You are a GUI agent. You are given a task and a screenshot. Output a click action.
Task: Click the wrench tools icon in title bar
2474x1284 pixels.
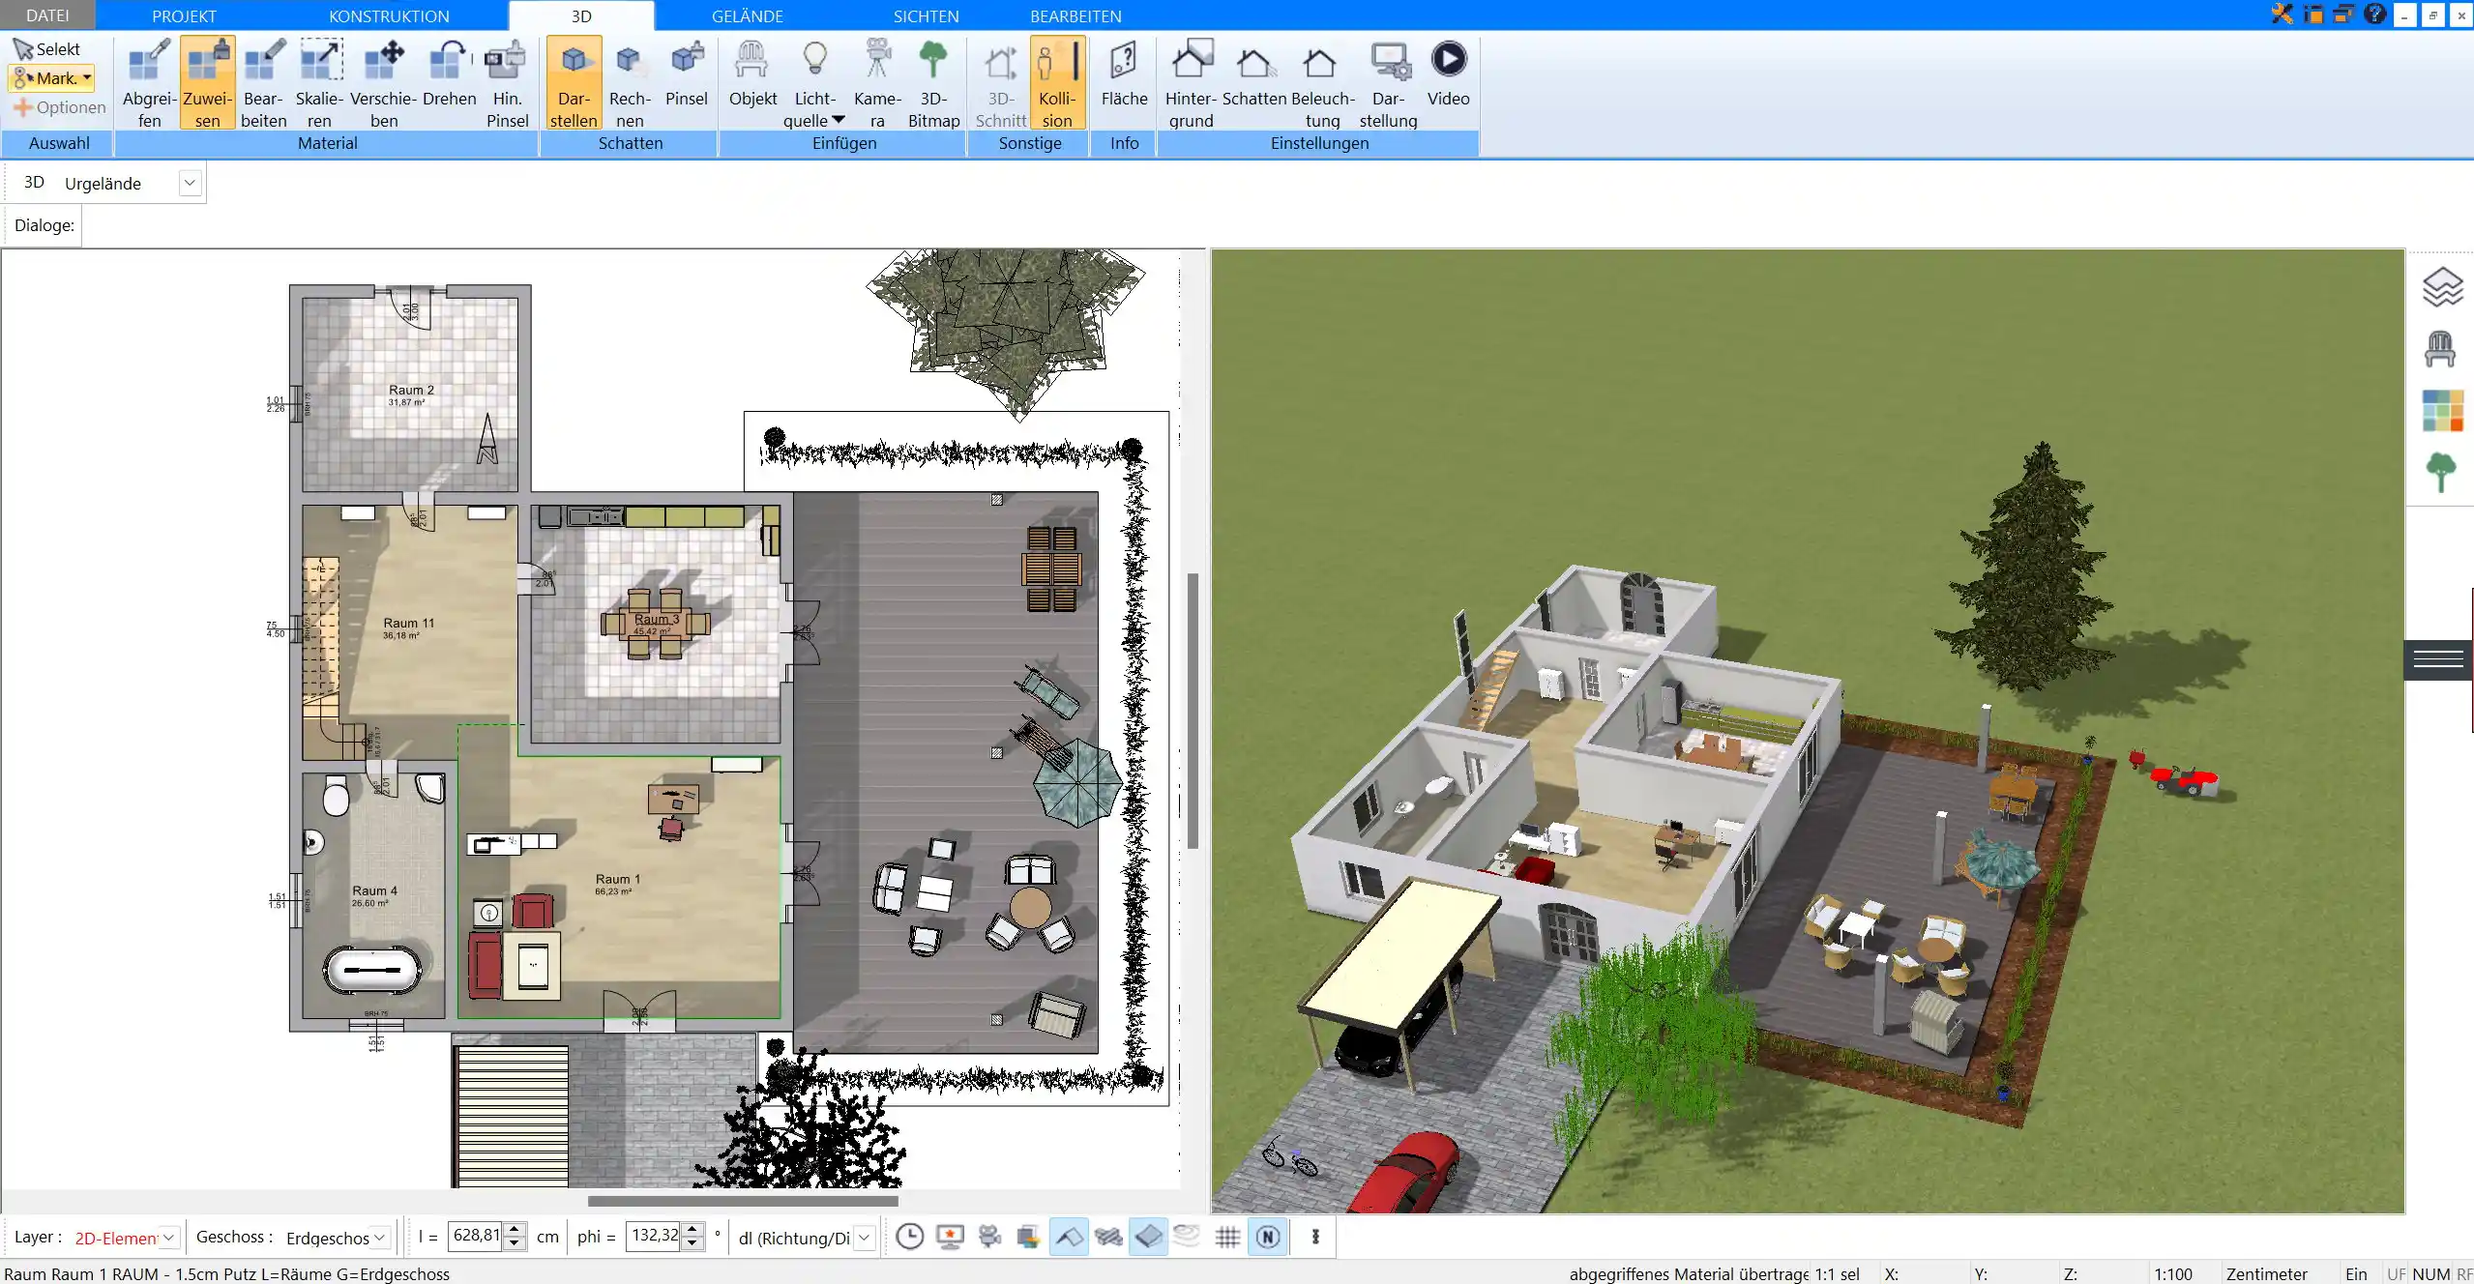(x=2282, y=15)
